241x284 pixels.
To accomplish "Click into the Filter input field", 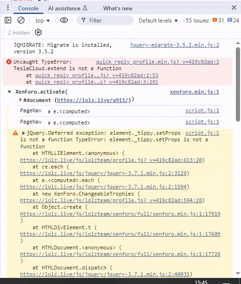I will 105,20.
